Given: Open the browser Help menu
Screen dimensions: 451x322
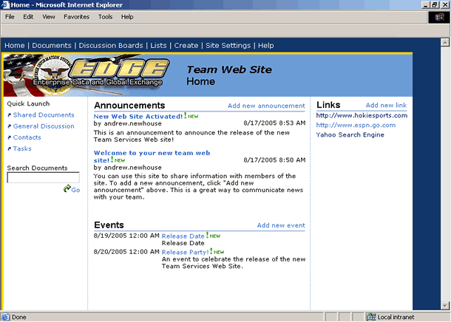Looking at the screenshot, I should point(127,17).
